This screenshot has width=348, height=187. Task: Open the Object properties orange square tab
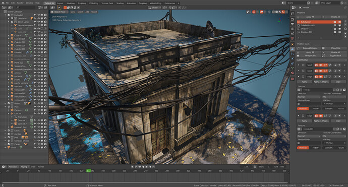point(293,44)
